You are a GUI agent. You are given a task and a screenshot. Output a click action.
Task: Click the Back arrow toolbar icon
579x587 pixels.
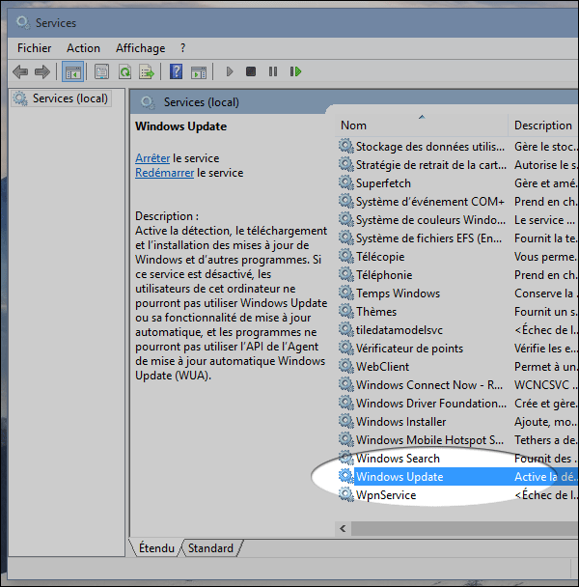tap(20, 71)
